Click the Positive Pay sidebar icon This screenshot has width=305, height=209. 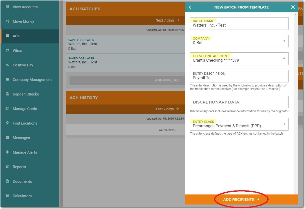coord(8,65)
